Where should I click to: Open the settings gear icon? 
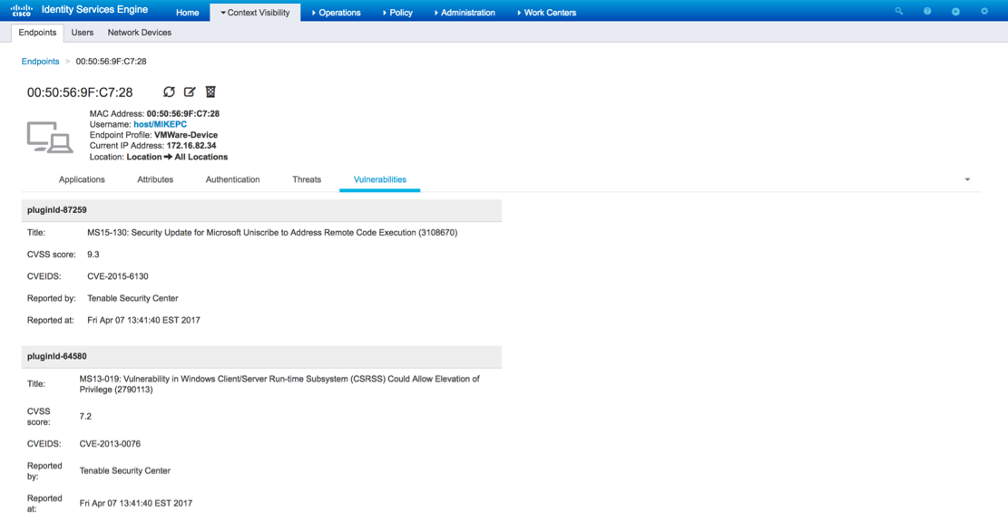(984, 11)
